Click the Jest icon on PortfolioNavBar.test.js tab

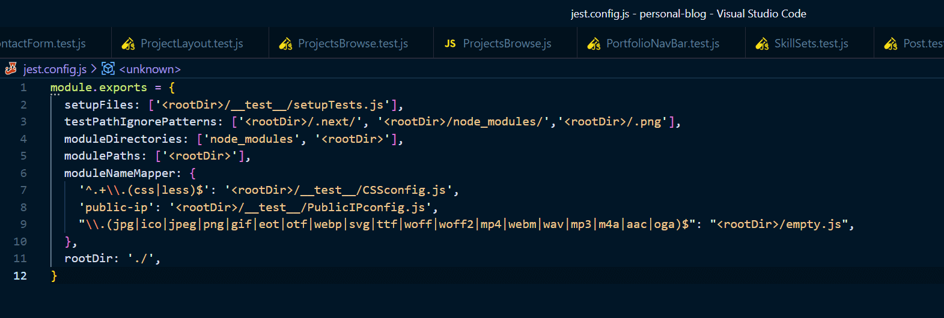click(594, 44)
